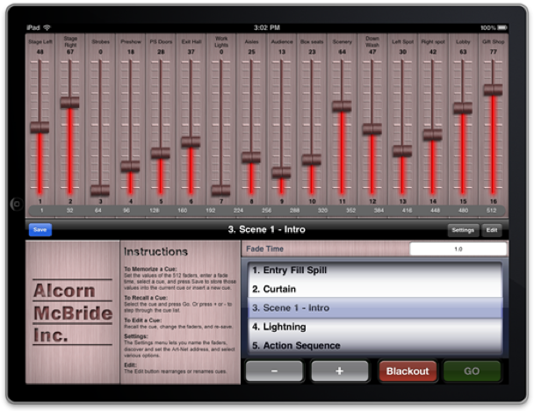Select cue 1. Entry Fill Spill
The height and width of the screenshot is (411, 534).
tap(375, 270)
